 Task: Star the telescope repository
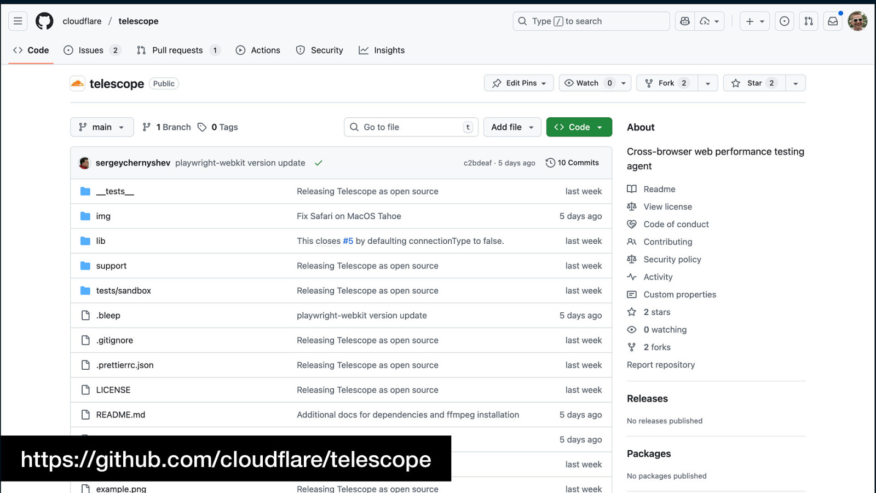point(754,83)
